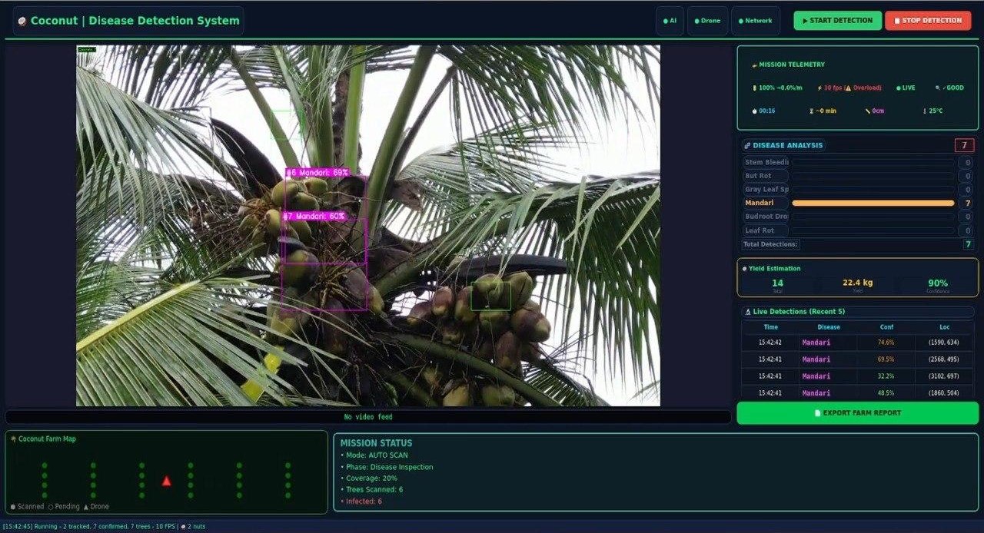Click the document icon on Export Farm Report
The image size is (984, 533).
click(x=818, y=413)
